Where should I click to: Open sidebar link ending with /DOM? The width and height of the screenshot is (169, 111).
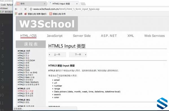pos(26,61)
